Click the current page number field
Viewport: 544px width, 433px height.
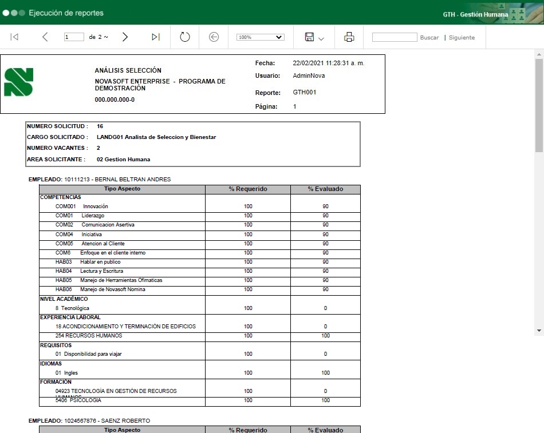74,37
